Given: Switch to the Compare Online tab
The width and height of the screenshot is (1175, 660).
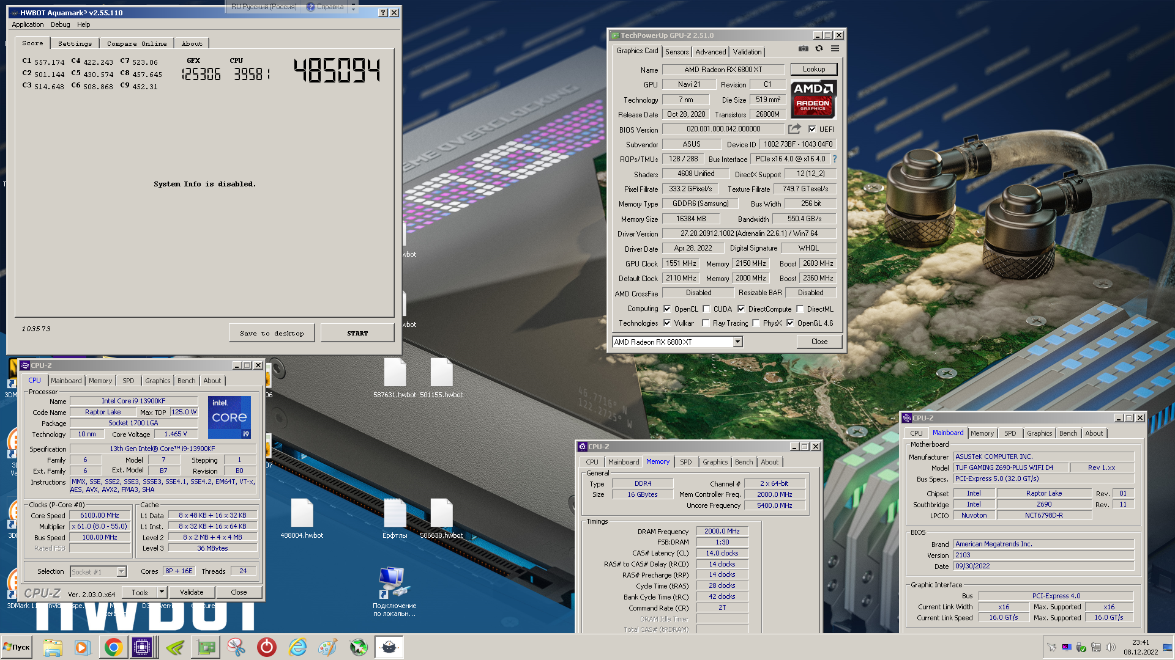Looking at the screenshot, I should click(x=136, y=43).
